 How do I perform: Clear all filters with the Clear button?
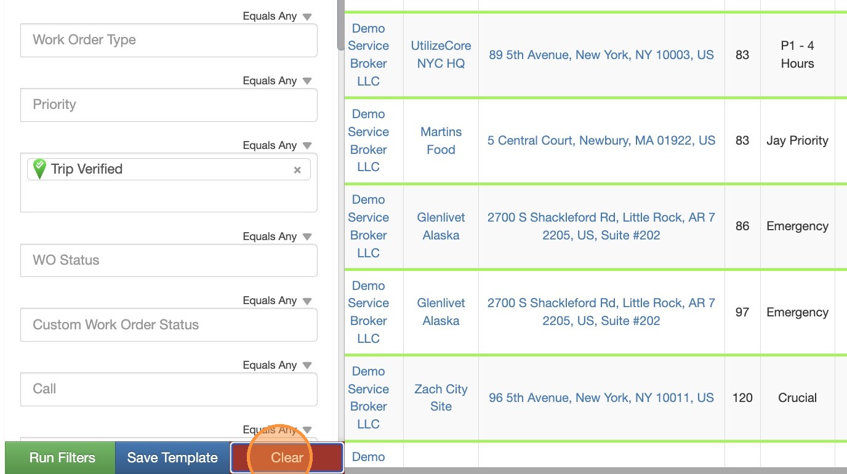tap(287, 458)
